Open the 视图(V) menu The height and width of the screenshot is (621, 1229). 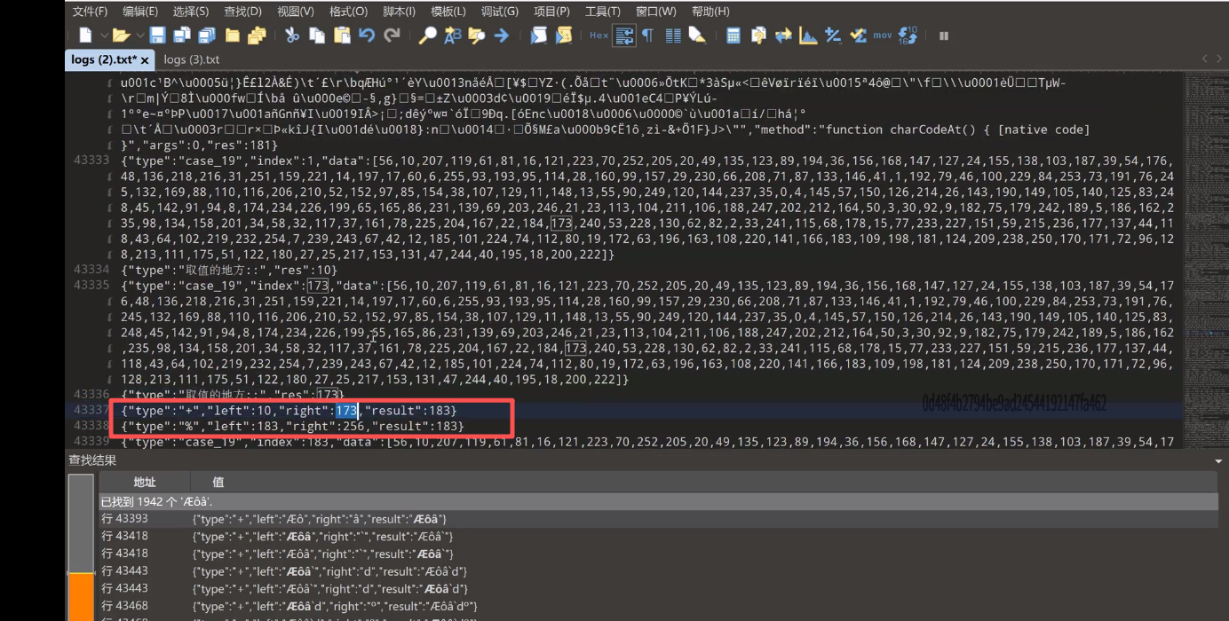[296, 12]
